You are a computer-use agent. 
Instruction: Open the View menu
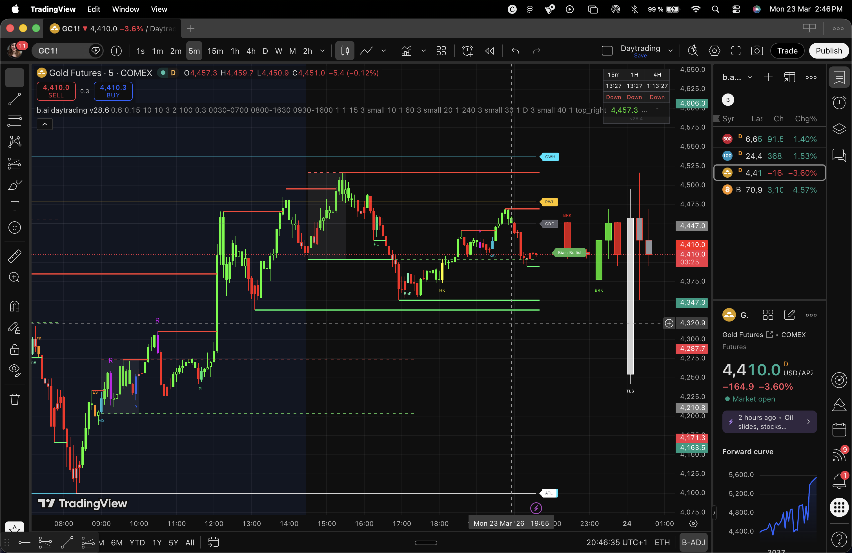pos(159,9)
